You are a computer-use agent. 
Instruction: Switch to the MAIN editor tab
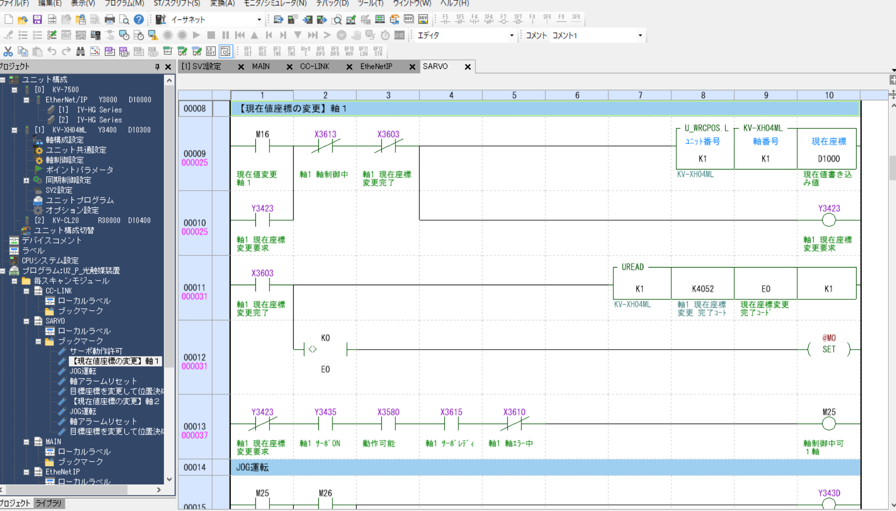261,66
